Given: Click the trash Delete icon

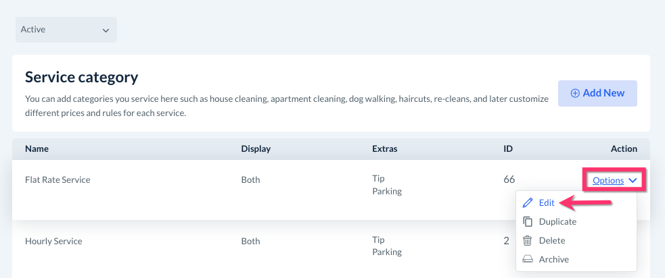Looking at the screenshot, I should (x=528, y=240).
